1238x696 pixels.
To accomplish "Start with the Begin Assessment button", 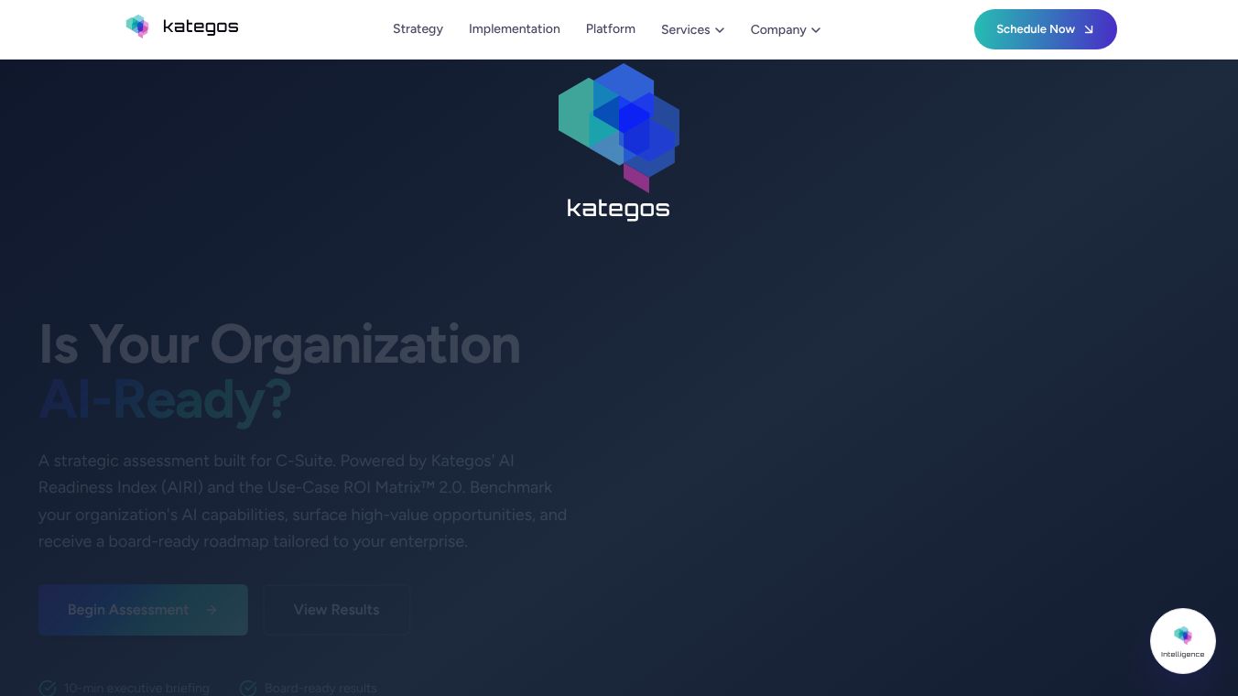I will (x=143, y=610).
